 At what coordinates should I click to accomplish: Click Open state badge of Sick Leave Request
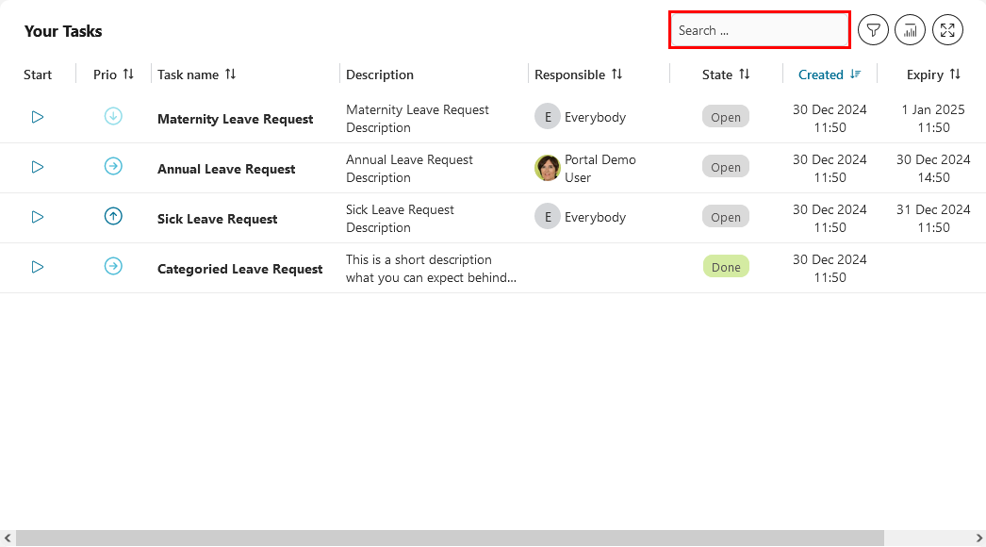click(x=726, y=217)
